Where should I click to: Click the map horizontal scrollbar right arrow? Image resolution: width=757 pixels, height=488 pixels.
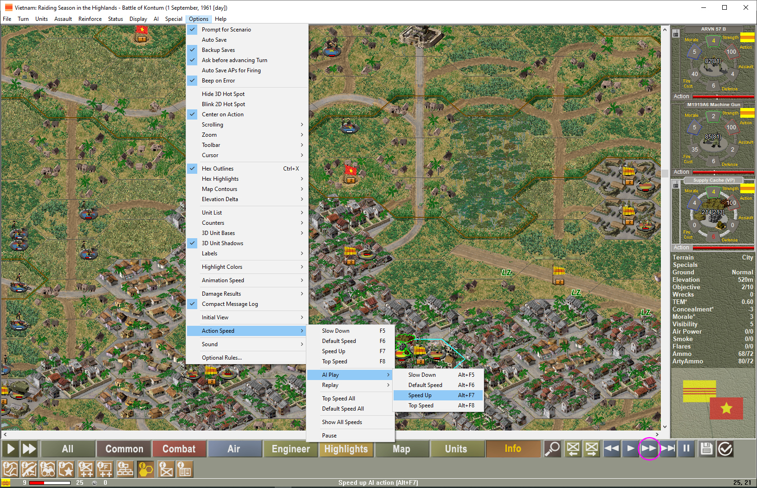tap(657, 435)
